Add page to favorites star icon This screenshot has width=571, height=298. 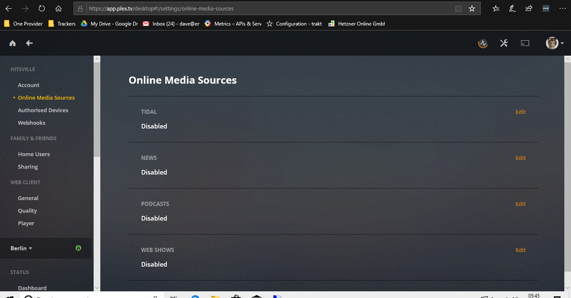[472, 8]
